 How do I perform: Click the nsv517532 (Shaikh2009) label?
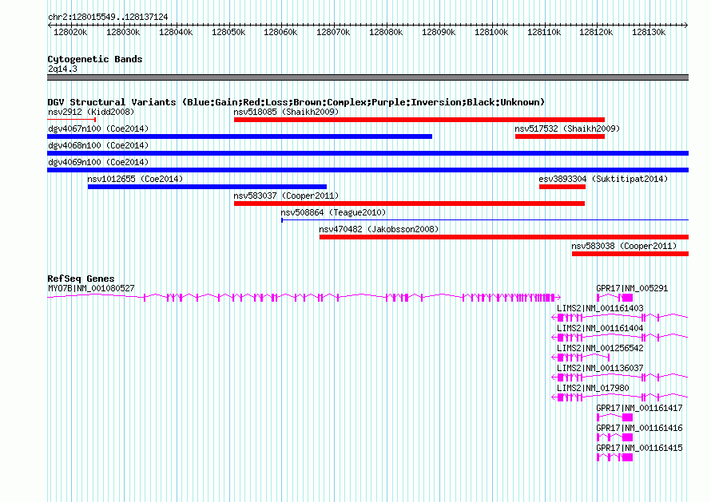click(x=567, y=128)
